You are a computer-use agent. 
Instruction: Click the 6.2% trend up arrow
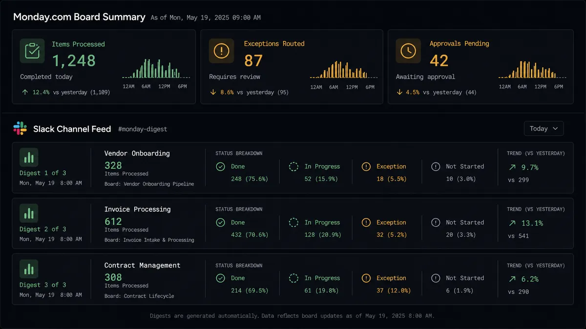512,279
